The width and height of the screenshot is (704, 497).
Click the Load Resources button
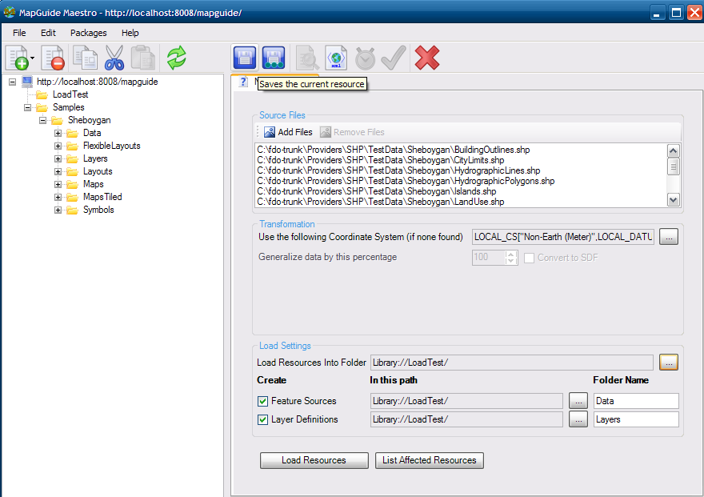(314, 460)
